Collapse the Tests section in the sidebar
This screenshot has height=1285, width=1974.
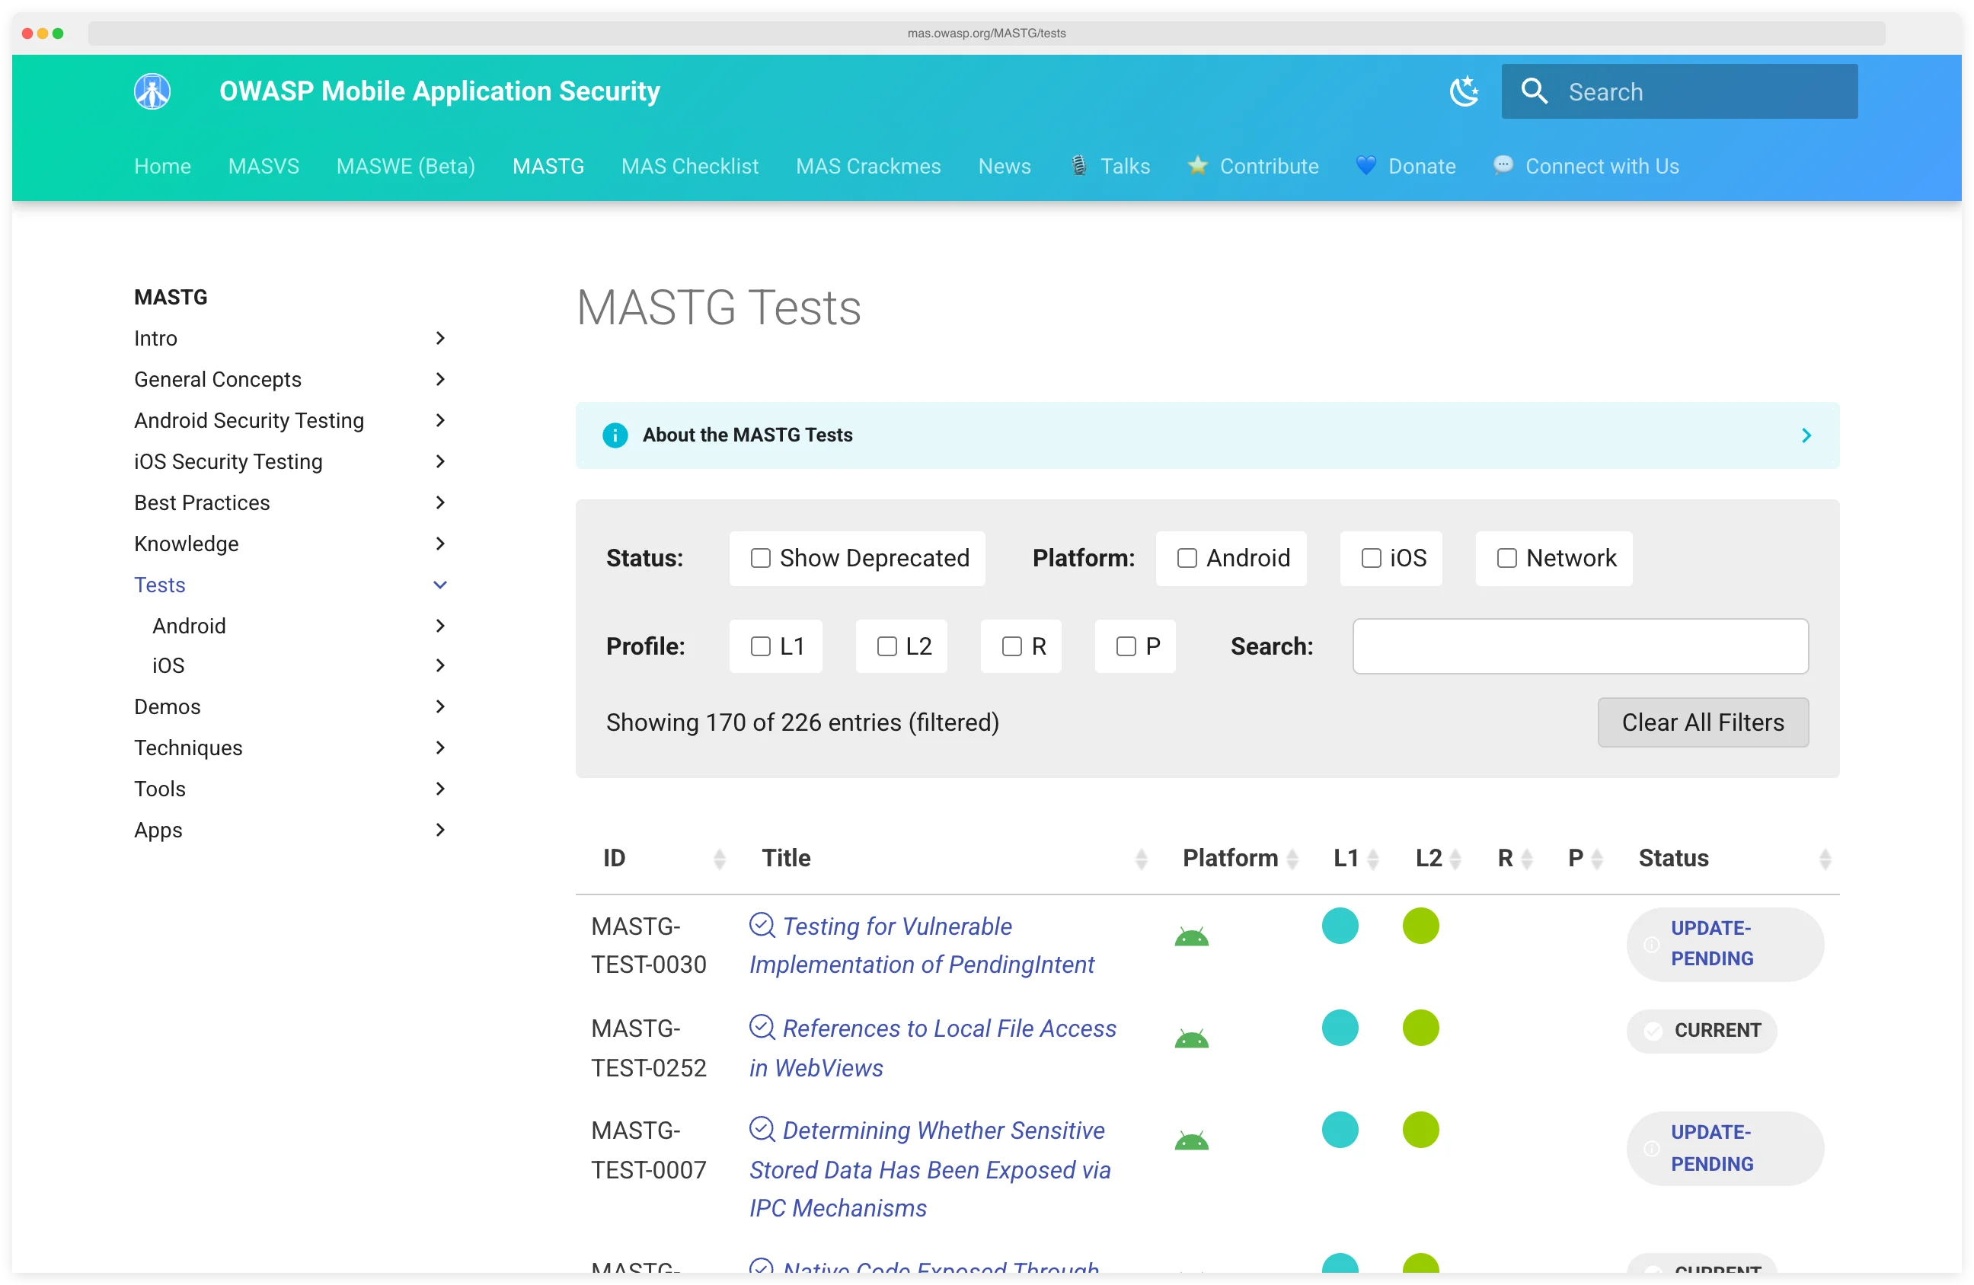point(439,585)
